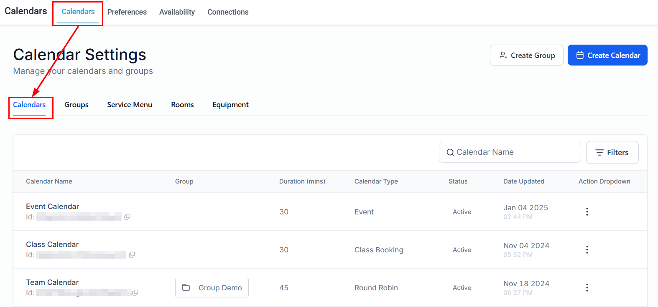The image size is (658, 307).
Task: Click the folder icon in Group Demo
Action: pos(186,288)
